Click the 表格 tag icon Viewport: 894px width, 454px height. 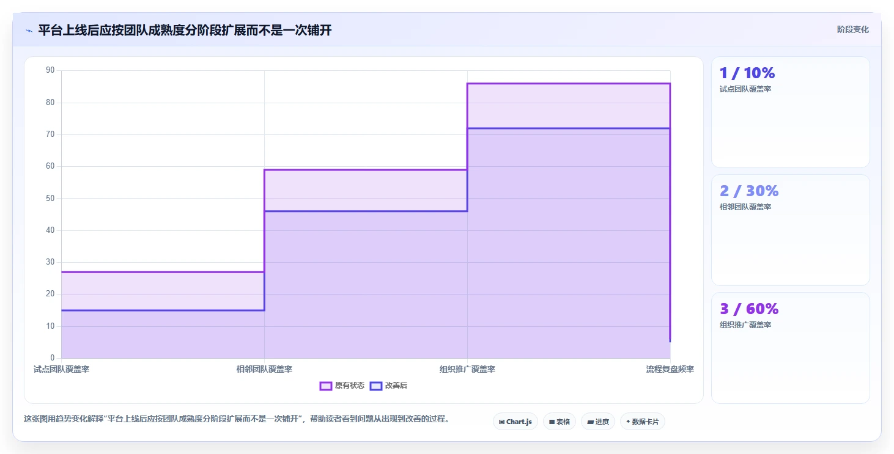tap(552, 422)
